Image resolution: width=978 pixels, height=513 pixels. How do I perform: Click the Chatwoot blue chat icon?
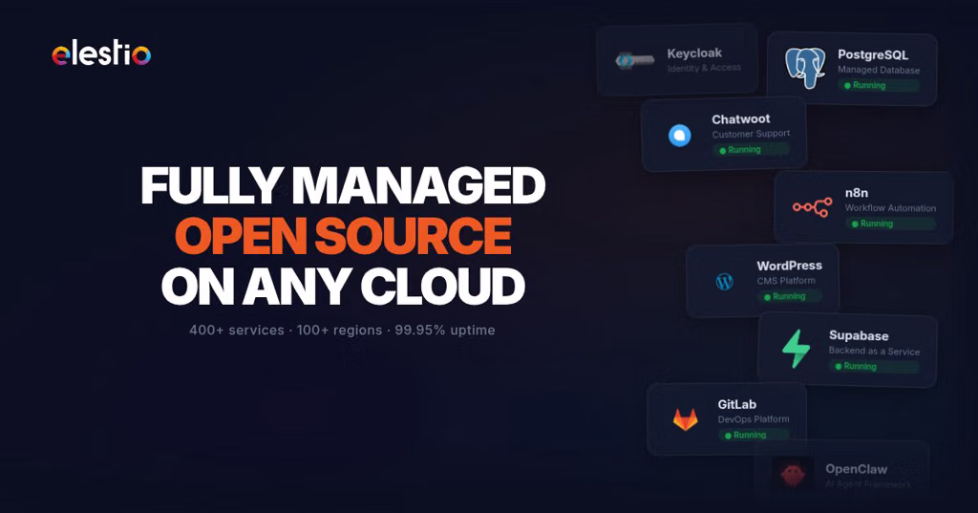tap(679, 136)
